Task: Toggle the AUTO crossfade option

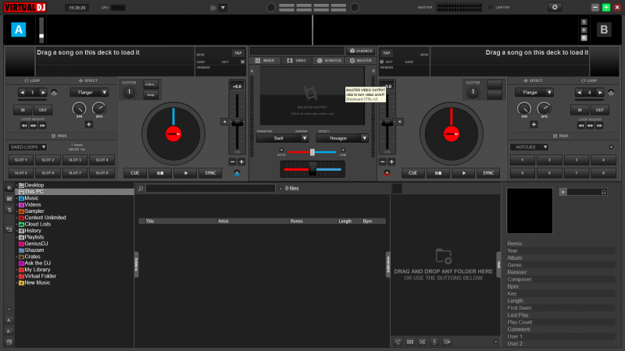Action: pos(281,151)
